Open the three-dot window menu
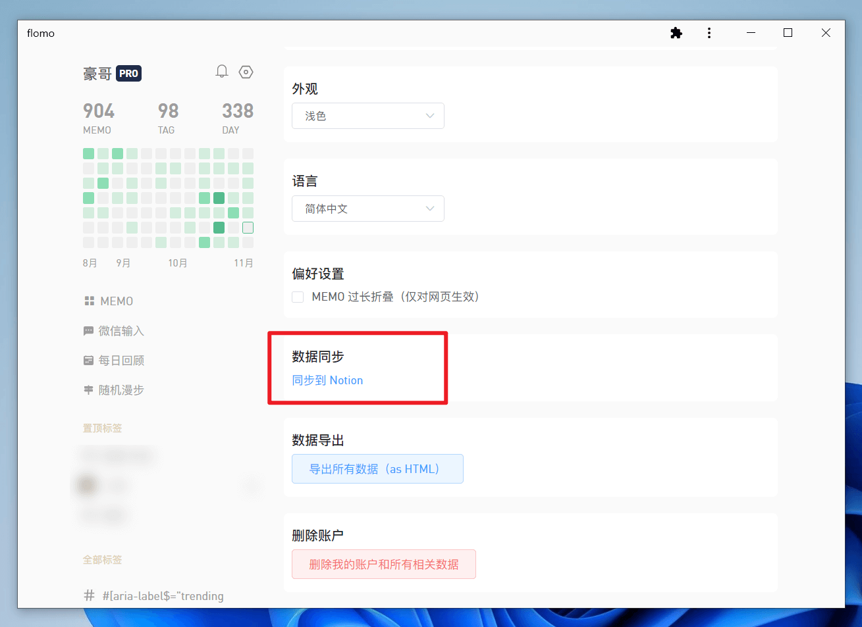 (x=709, y=33)
